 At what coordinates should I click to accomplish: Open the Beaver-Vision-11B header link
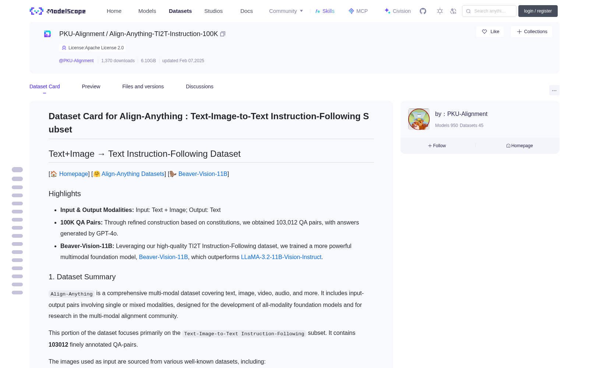tap(203, 174)
